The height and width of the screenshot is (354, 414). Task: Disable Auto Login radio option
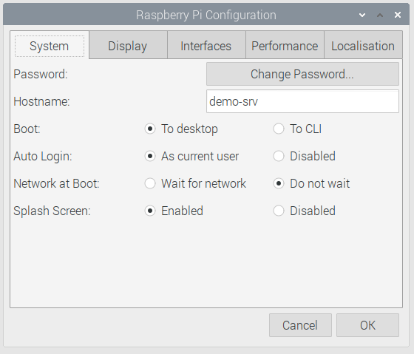click(279, 156)
